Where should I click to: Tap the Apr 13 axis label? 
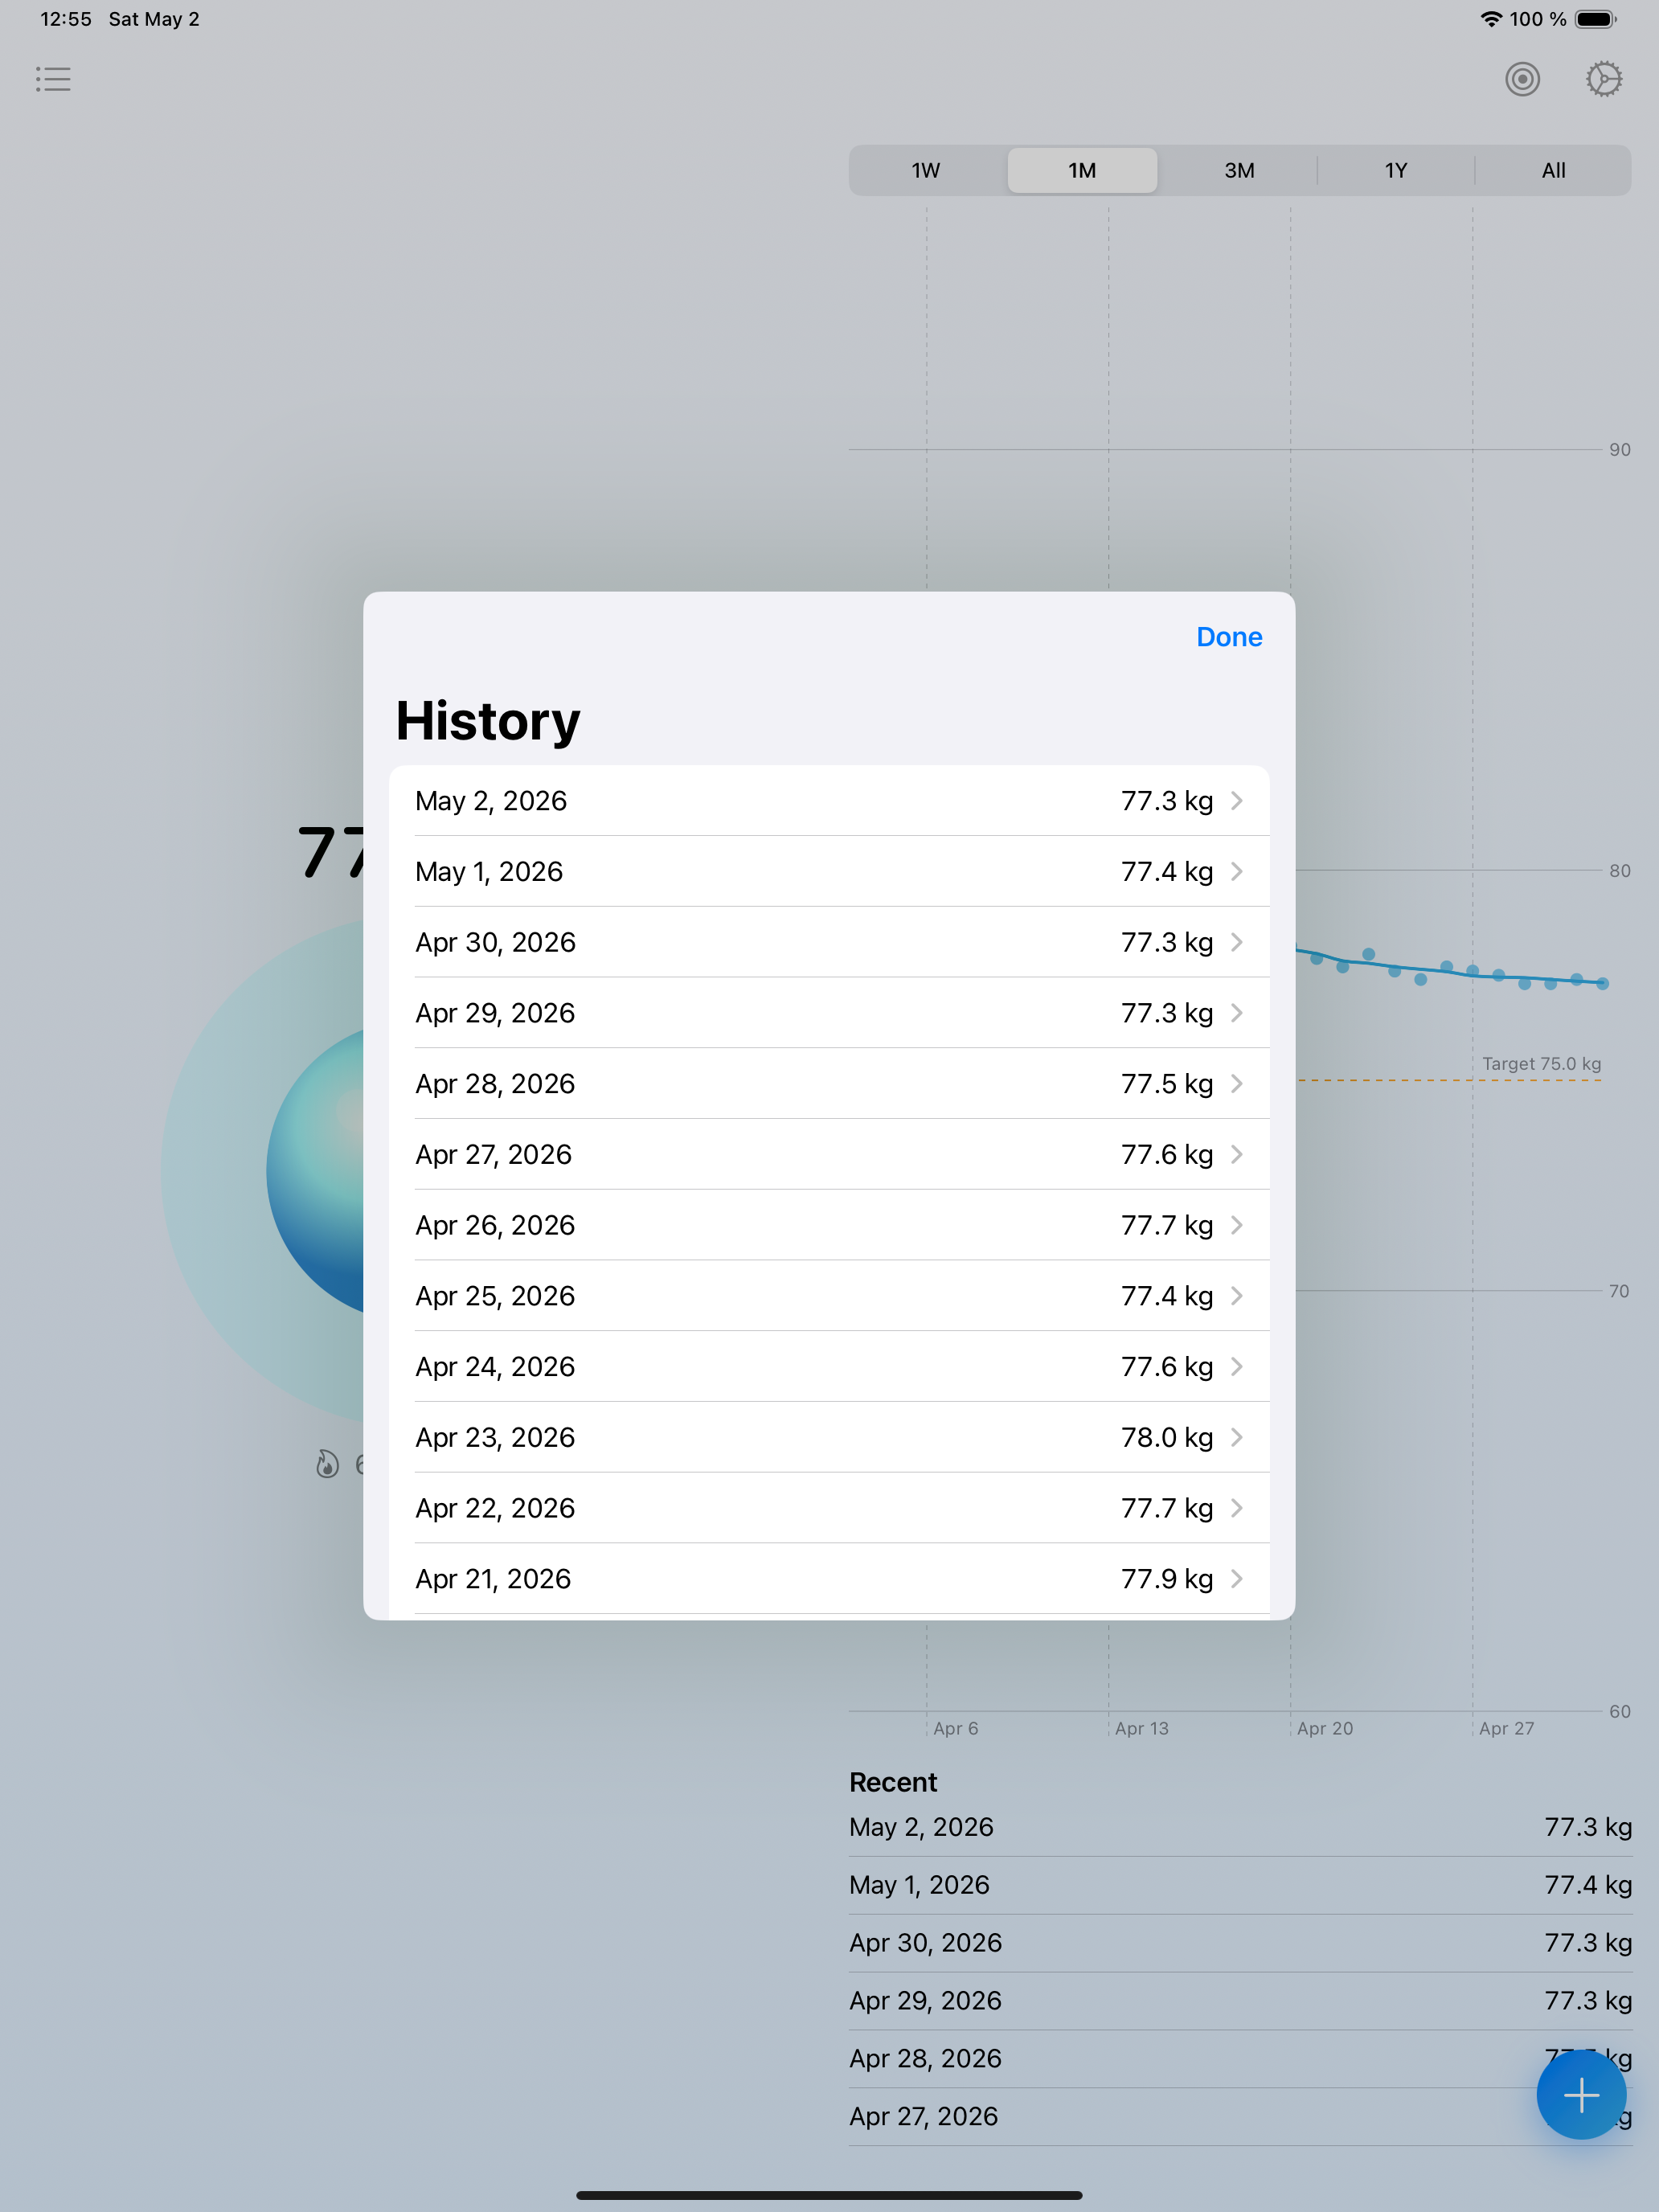[1141, 1728]
